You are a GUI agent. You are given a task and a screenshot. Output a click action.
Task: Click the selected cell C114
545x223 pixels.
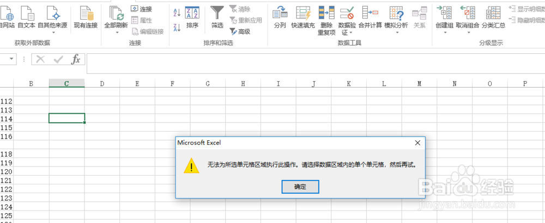[66, 118]
